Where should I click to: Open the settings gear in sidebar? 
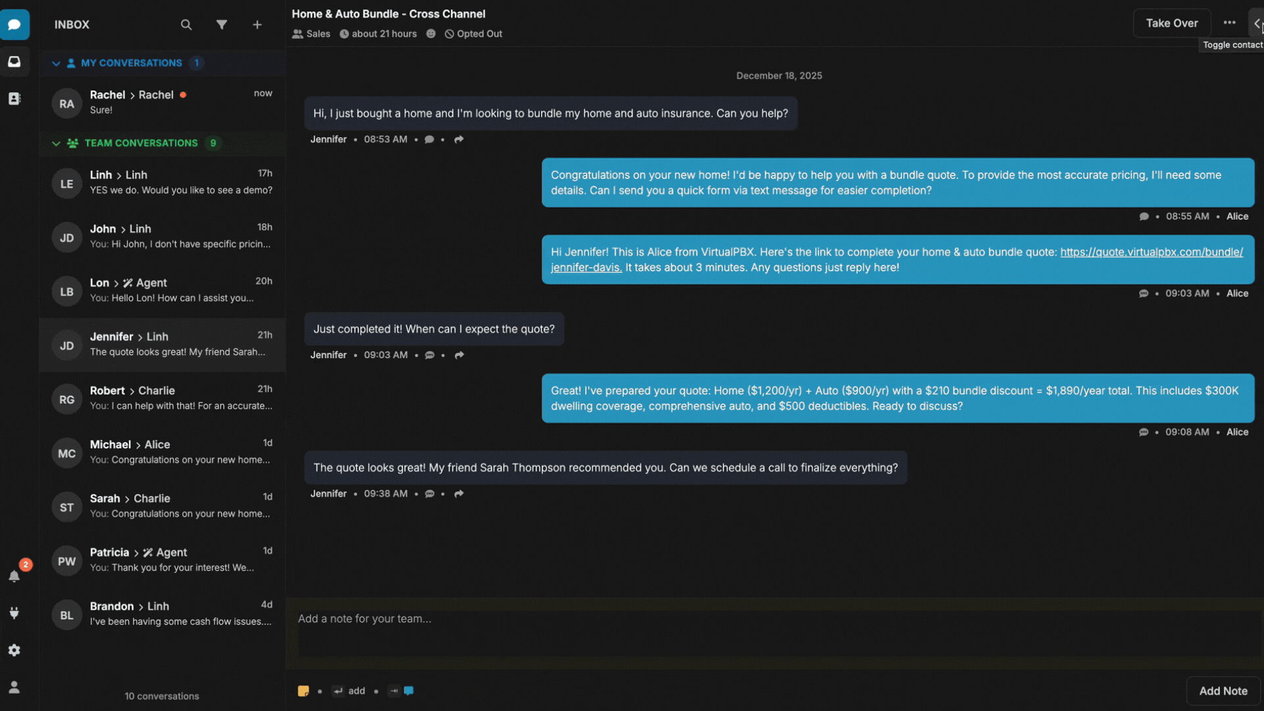pos(14,650)
